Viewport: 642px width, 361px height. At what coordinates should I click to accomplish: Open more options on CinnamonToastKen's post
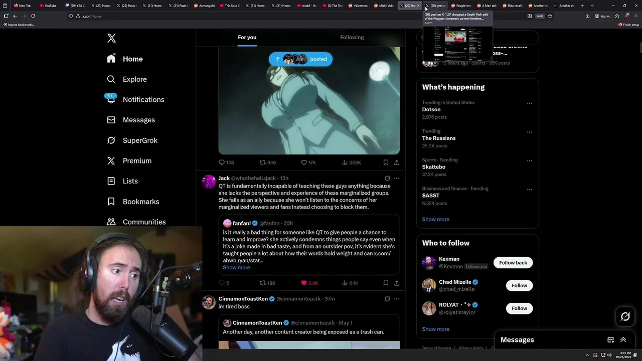click(x=397, y=299)
